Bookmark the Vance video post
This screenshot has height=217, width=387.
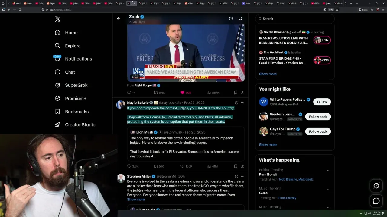[x=236, y=93]
